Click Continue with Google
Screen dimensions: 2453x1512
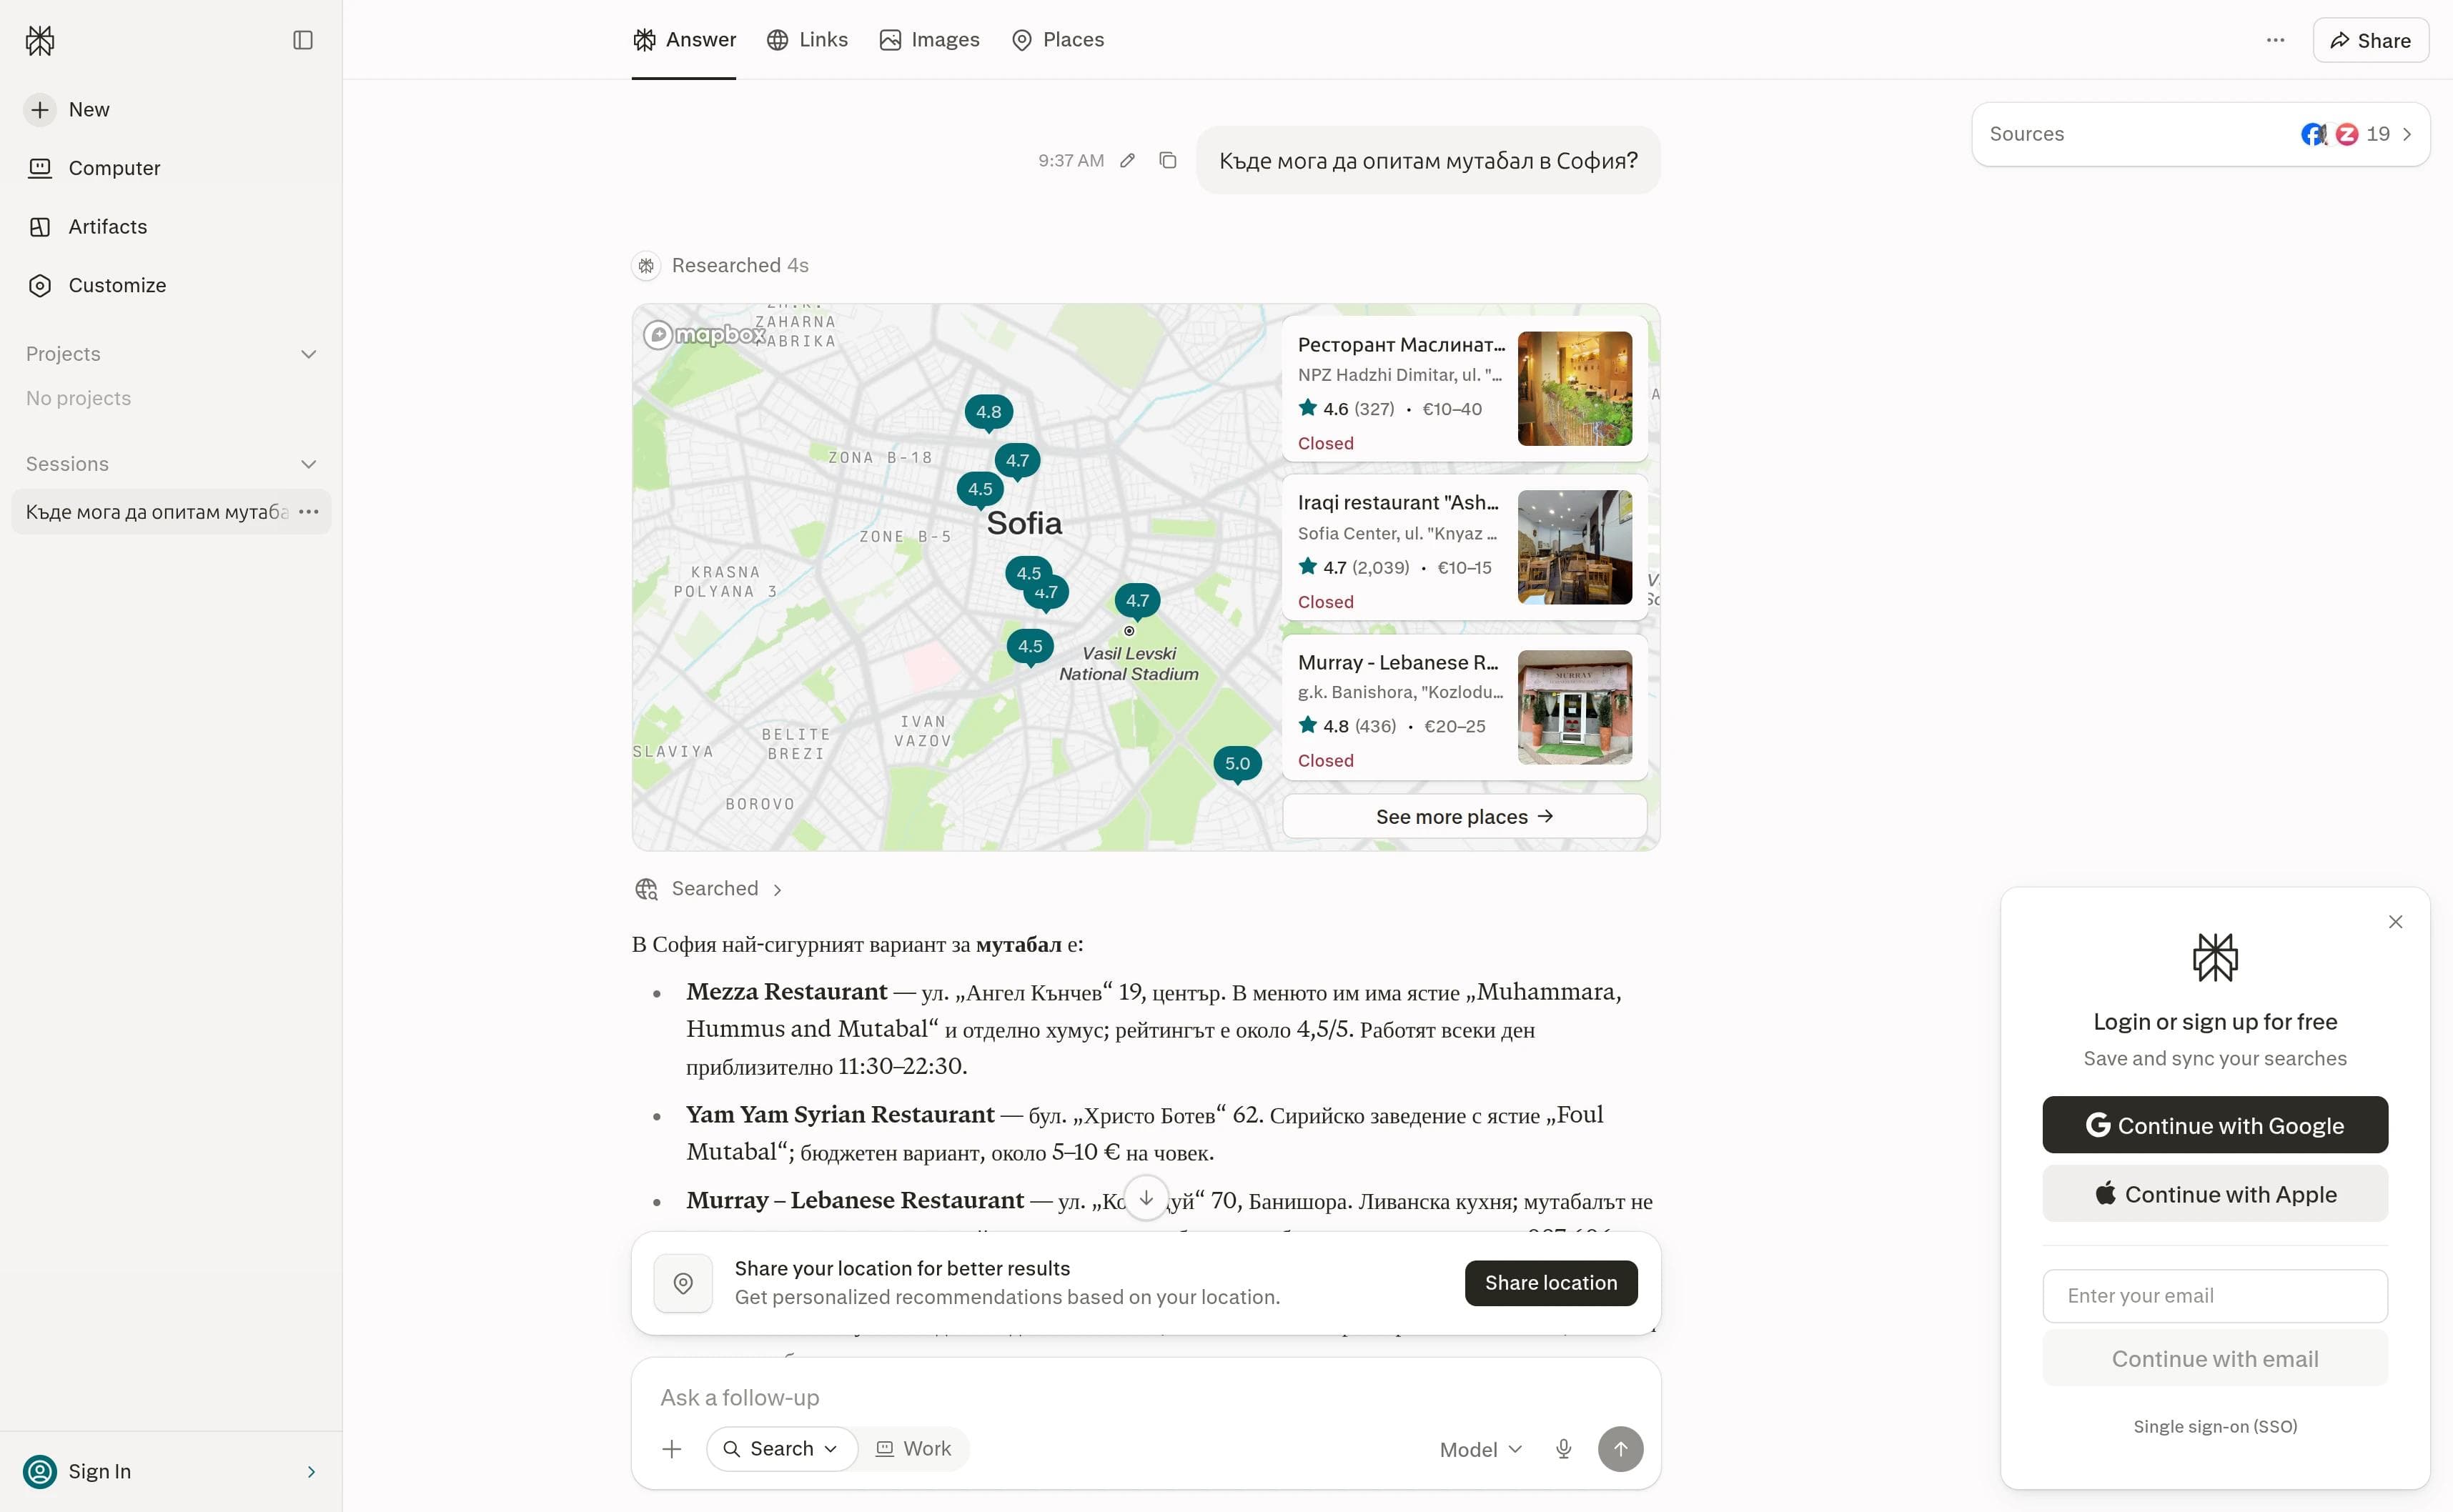coord(2215,1125)
